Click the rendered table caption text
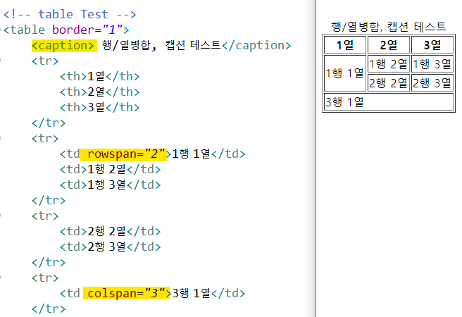The height and width of the screenshot is (317, 462). click(x=389, y=27)
